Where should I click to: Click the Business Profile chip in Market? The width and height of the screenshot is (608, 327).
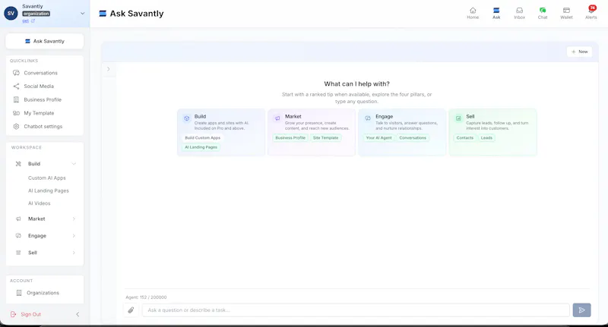[x=290, y=138]
